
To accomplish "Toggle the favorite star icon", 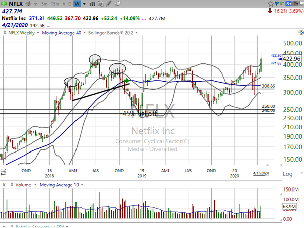I will (x=270, y=4).
